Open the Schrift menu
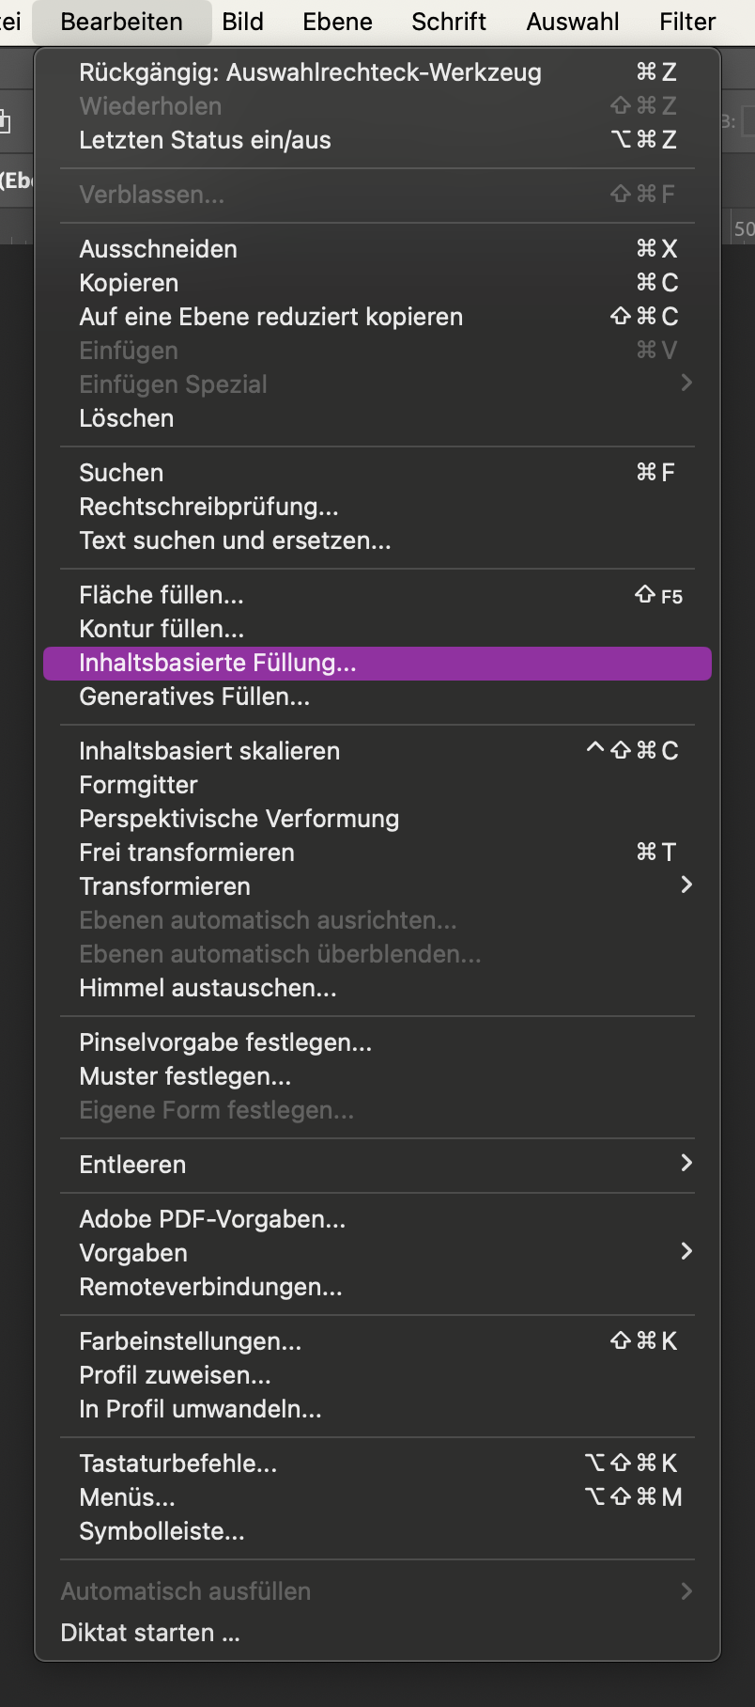This screenshot has height=1707, width=755. pyautogui.click(x=449, y=22)
